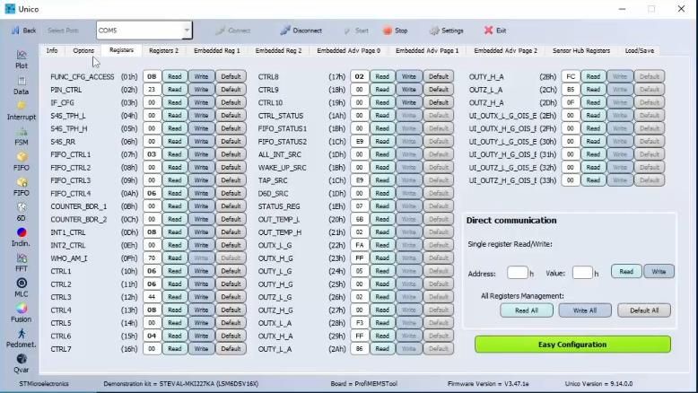This screenshot has width=698, height=393.
Task: Open the Load/Save tab
Action: tap(640, 50)
